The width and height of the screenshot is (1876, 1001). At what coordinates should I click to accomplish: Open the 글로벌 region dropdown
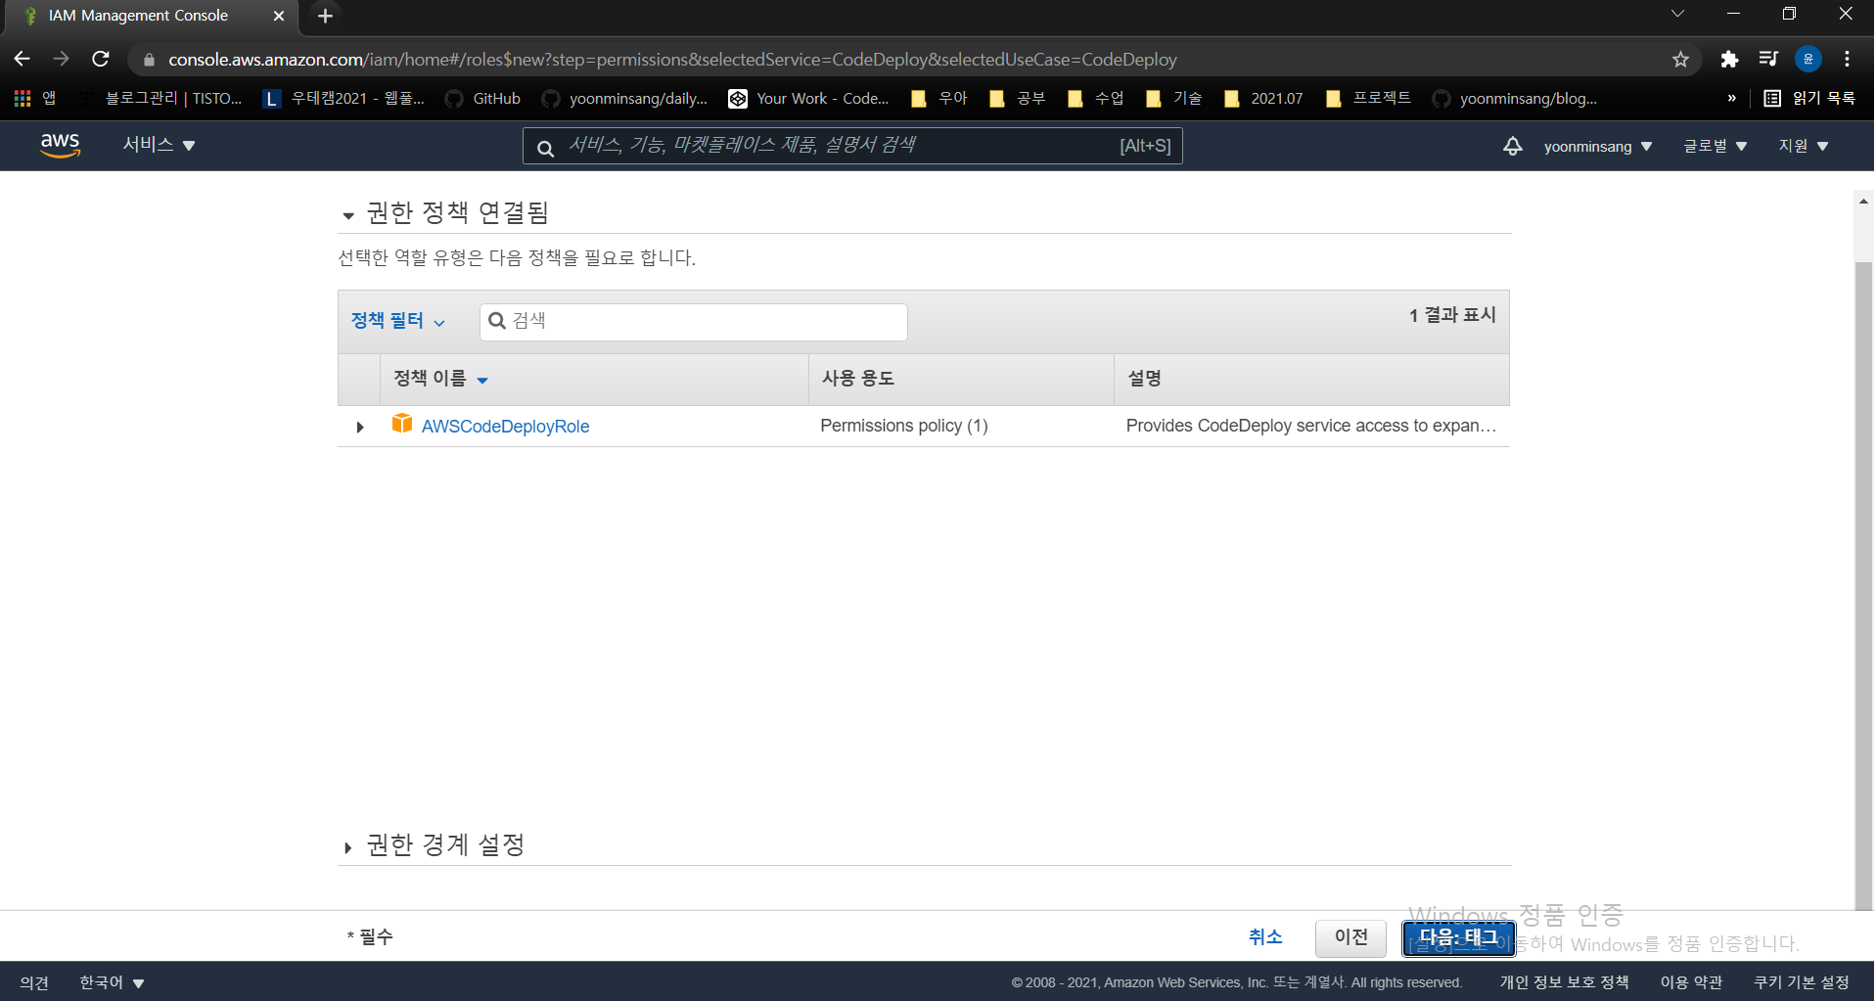click(1715, 146)
